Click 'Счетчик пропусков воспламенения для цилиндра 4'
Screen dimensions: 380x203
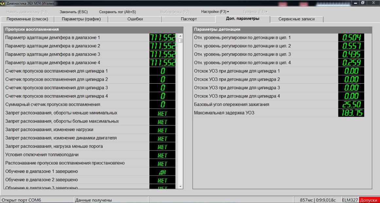click(90, 96)
